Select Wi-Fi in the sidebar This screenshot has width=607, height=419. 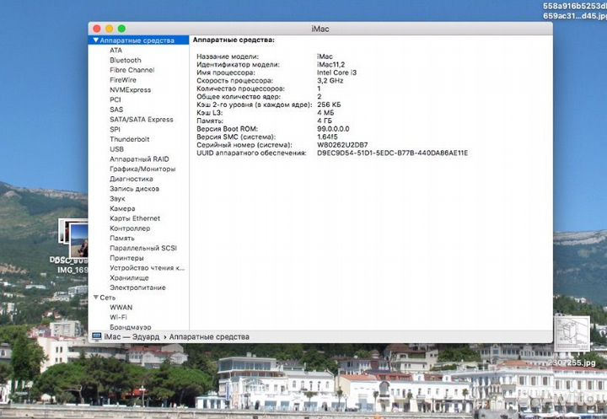118,318
